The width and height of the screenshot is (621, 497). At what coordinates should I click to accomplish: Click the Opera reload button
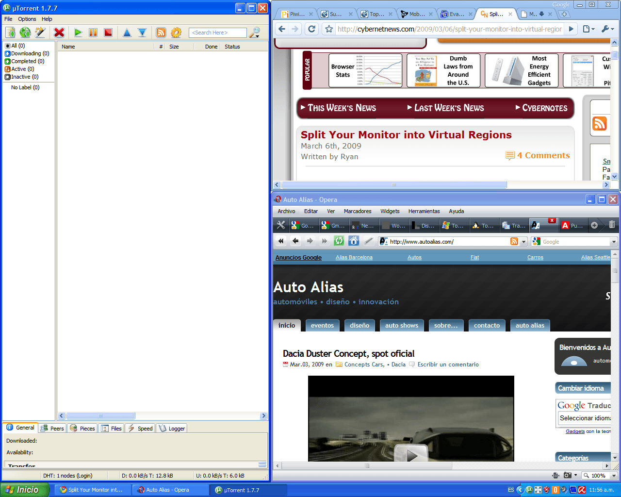pos(339,241)
